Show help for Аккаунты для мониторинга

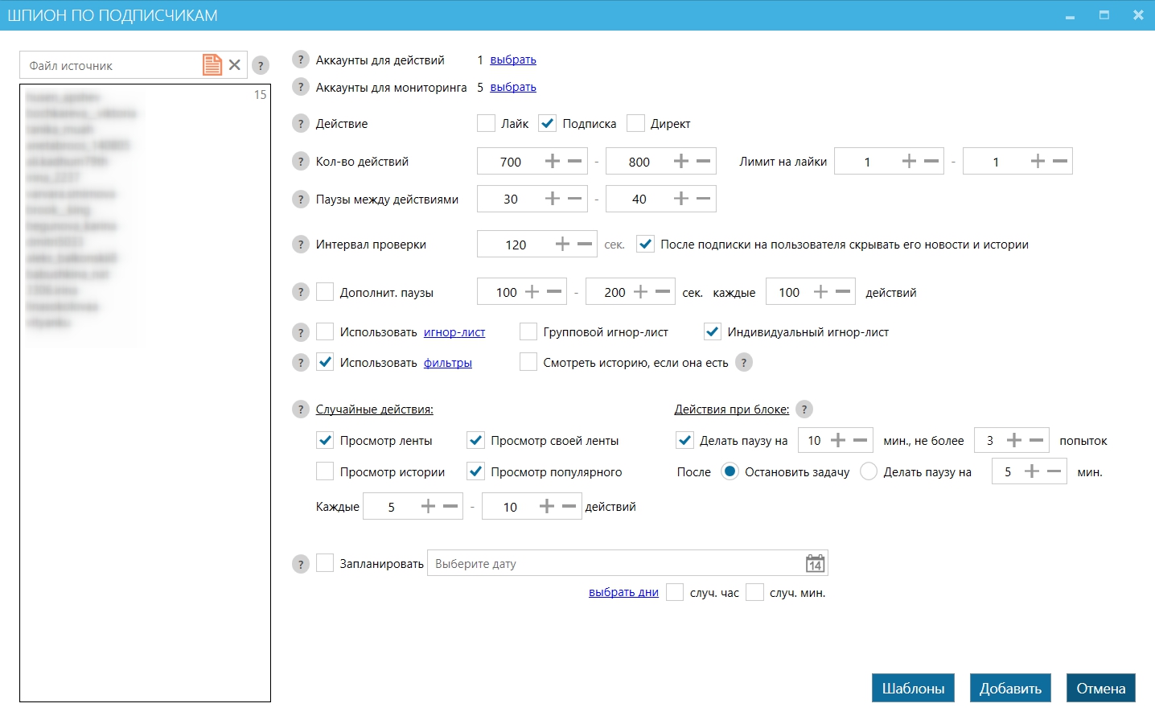[301, 87]
